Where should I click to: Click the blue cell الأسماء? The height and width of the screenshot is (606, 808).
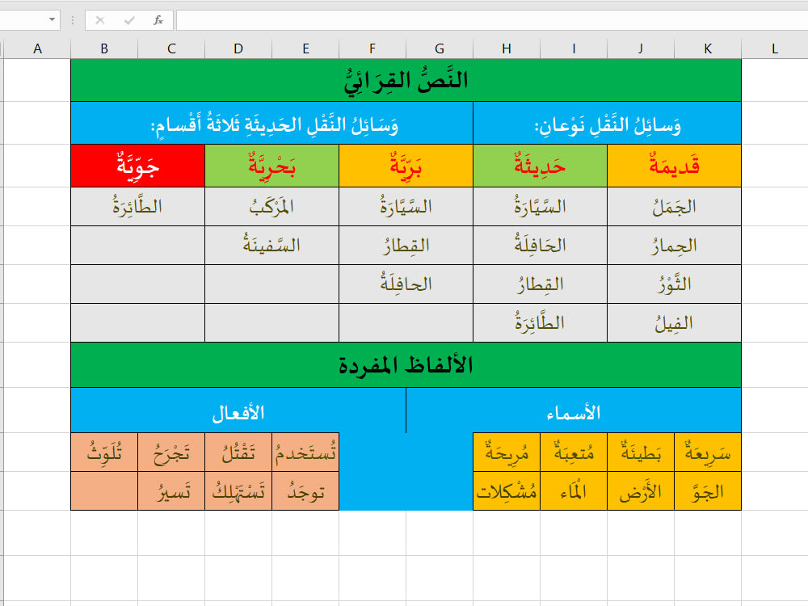[574, 410]
